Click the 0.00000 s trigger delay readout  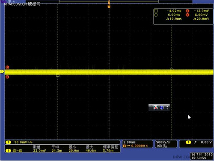coord(139,146)
